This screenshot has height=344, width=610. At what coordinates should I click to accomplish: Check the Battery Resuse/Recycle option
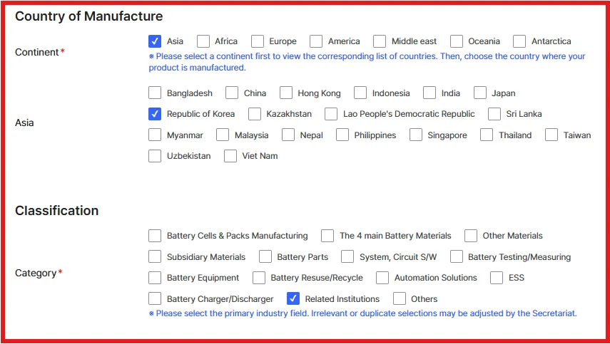pos(259,278)
